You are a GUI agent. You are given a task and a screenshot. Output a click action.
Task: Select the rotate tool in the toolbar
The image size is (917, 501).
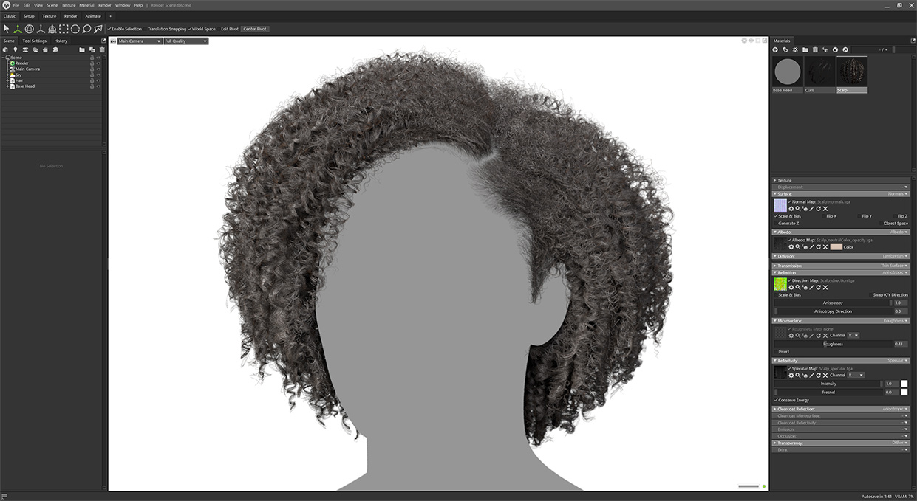pos(28,28)
